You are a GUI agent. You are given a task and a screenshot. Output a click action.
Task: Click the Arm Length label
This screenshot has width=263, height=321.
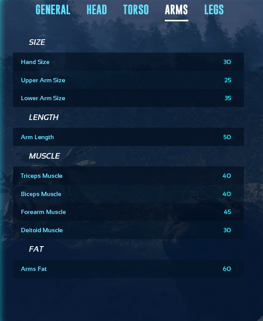tap(37, 137)
